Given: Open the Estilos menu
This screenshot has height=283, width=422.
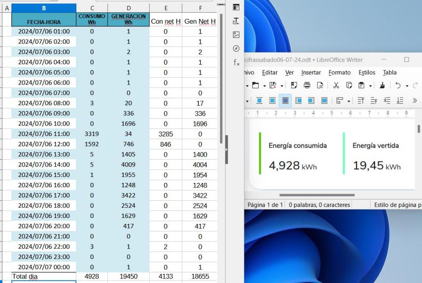Looking at the screenshot, I should click(367, 72).
